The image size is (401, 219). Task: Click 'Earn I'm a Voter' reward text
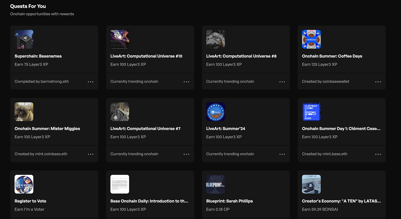[x=29, y=209]
